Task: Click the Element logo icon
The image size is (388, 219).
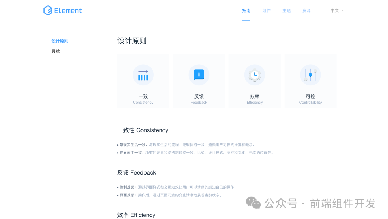Action: pos(47,10)
